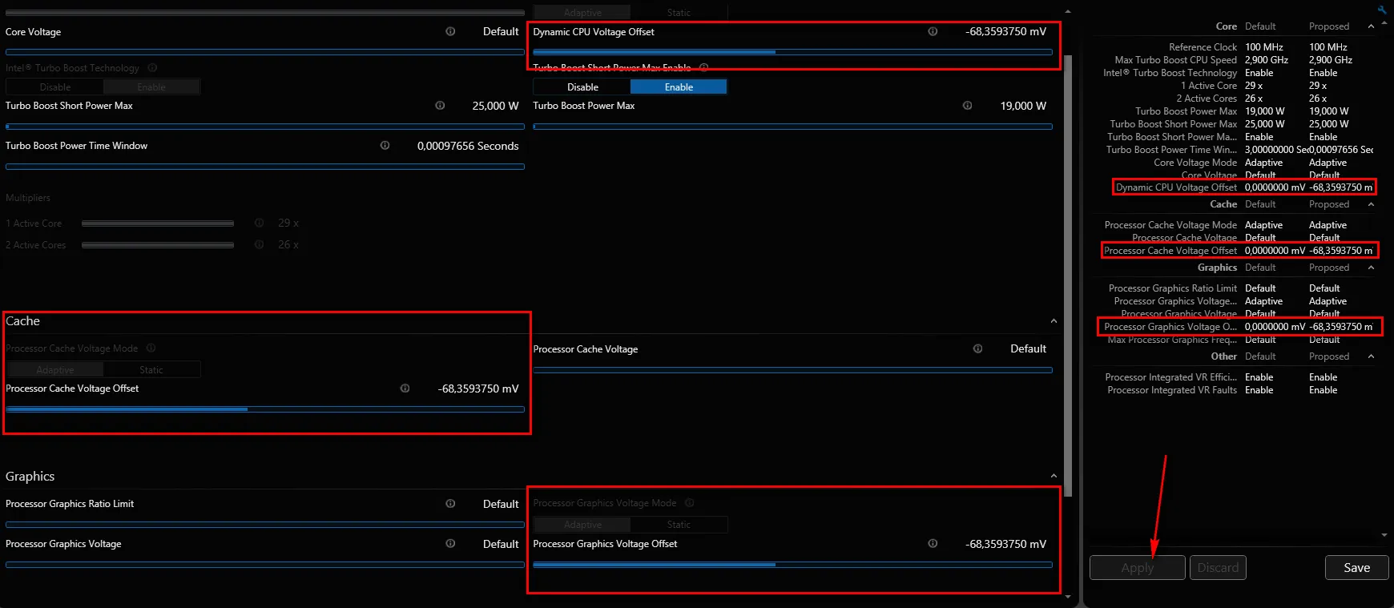Click the Apply button

point(1137,567)
